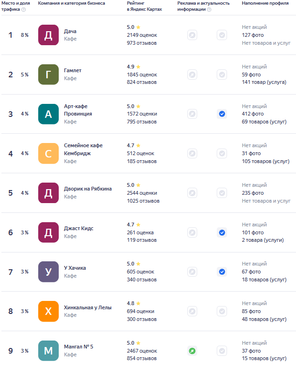
Task: Click the 141 товар (услуга) text for Гамлет
Action: [x=264, y=82]
